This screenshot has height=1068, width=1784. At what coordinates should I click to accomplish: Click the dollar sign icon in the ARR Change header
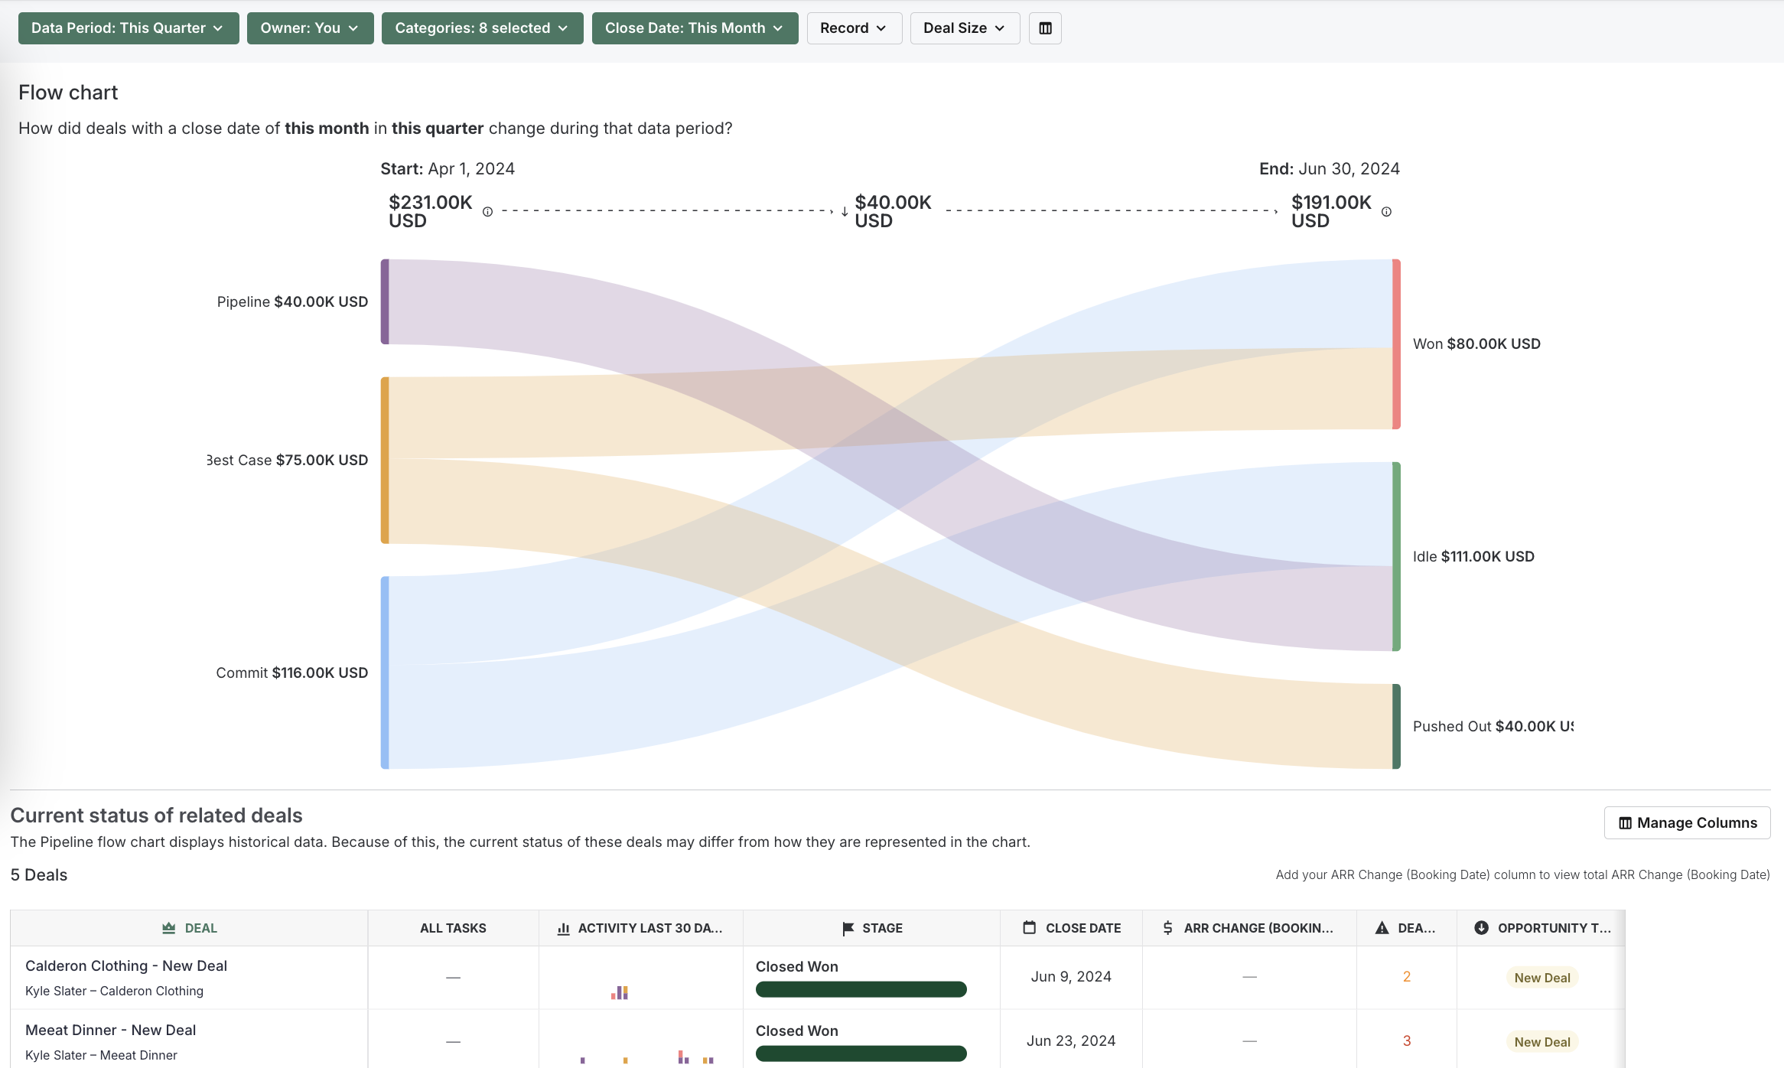click(1167, 927)
